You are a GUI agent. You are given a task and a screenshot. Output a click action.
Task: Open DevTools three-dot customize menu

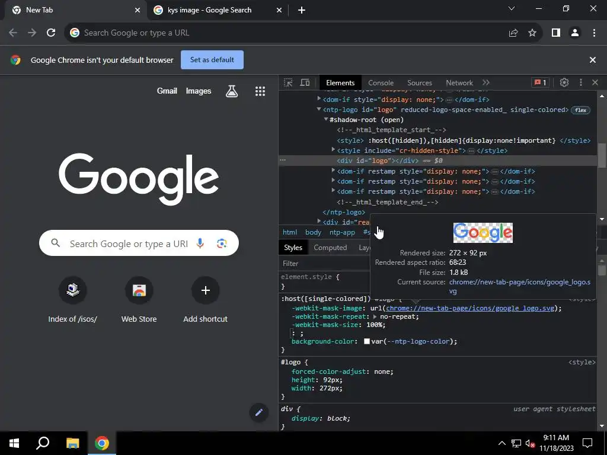click(580, 82)
